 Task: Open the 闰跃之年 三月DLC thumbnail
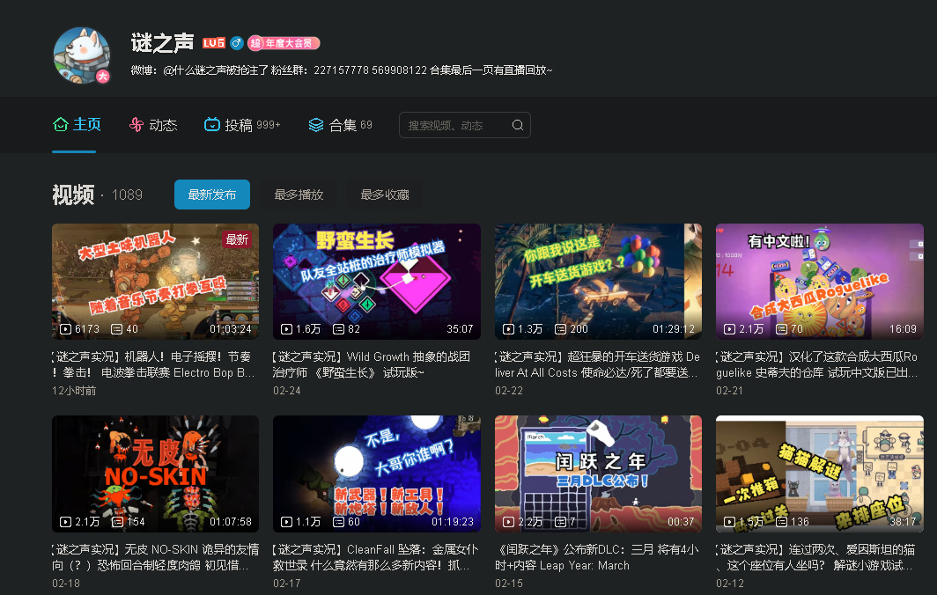[x=598, y=474]
